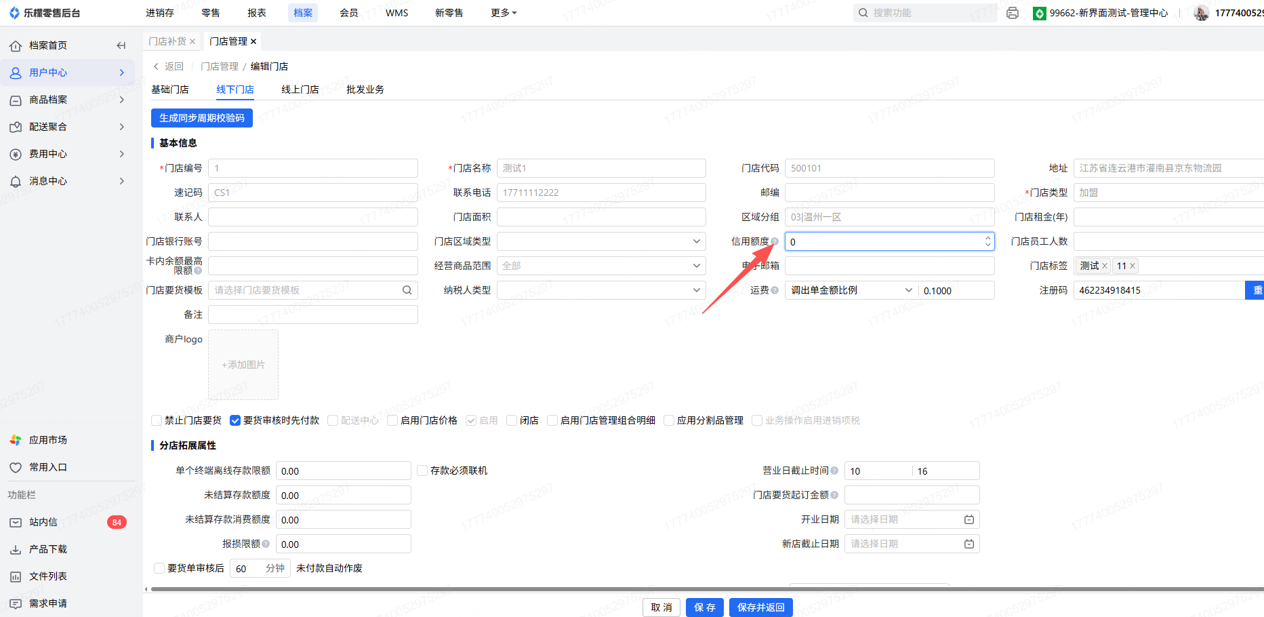
Task: Click the 运费 help question icon
Action: [x=775, y=290]
